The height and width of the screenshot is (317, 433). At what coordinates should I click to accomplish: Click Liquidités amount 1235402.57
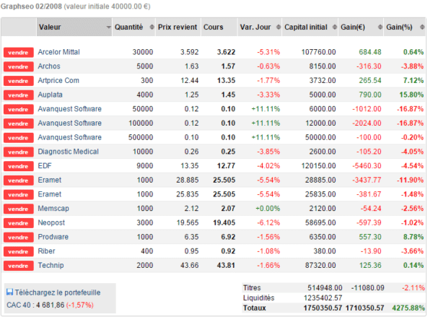[x=323, y=298]
